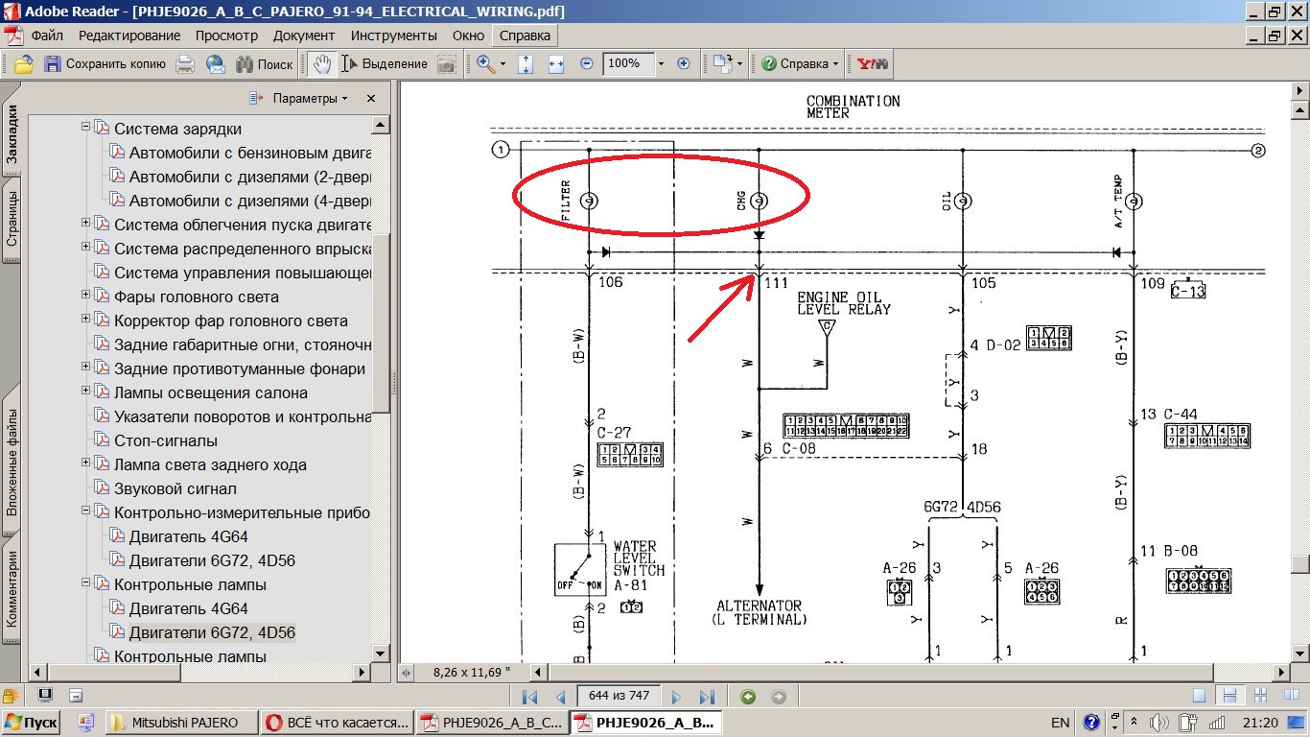The width and height of the screenshot is (1310, 737).
Task: Switch to single page layout
Action: (1200, 696)
